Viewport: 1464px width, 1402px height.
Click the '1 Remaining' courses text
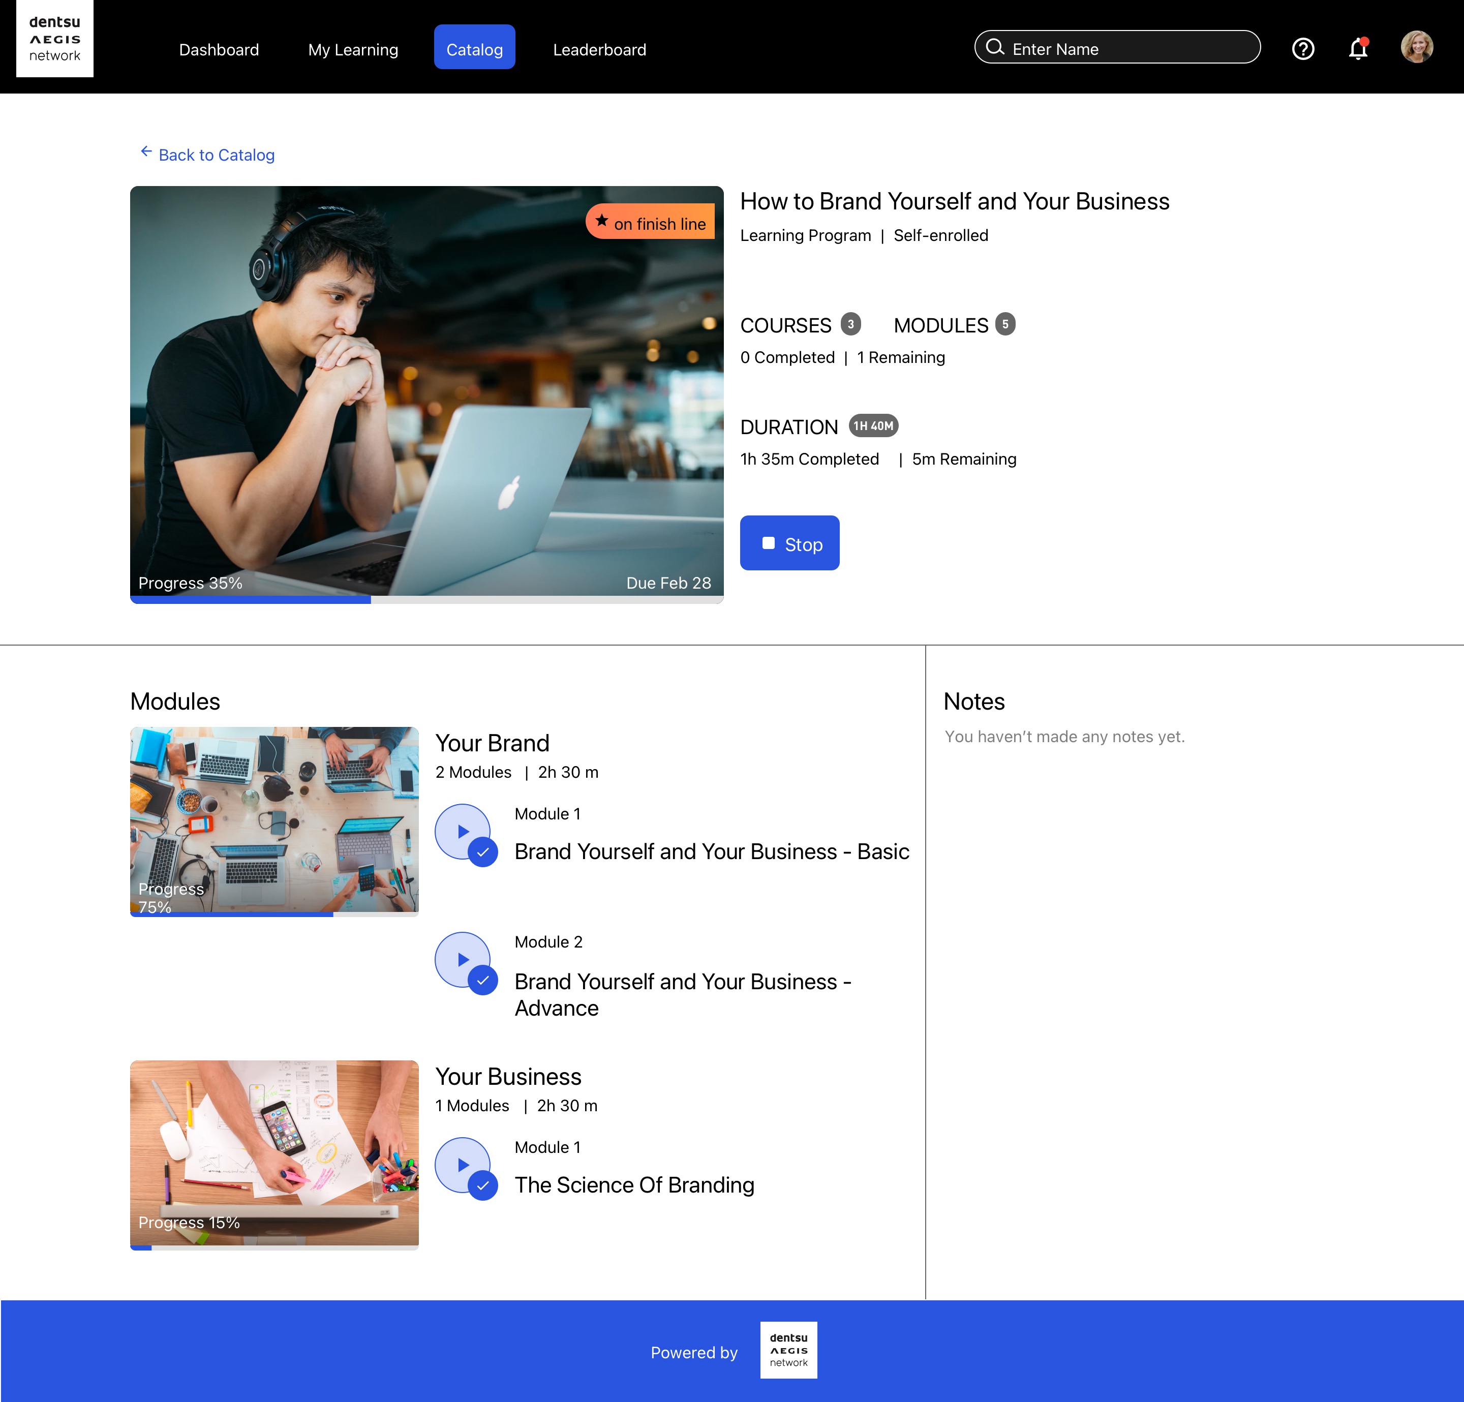(901, 357)
